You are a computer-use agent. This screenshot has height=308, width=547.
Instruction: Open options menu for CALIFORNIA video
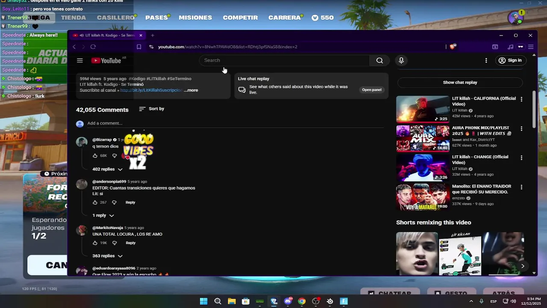pos(521,99)
